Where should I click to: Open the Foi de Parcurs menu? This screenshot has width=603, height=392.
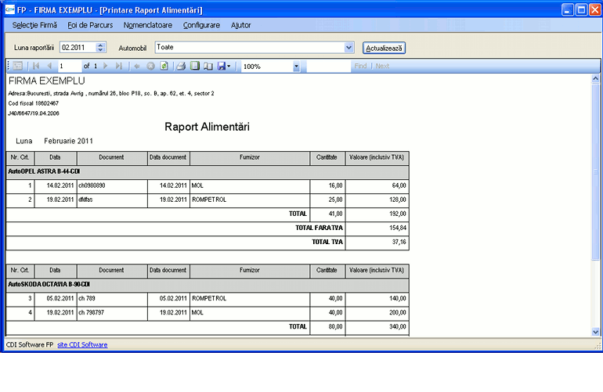90,25
